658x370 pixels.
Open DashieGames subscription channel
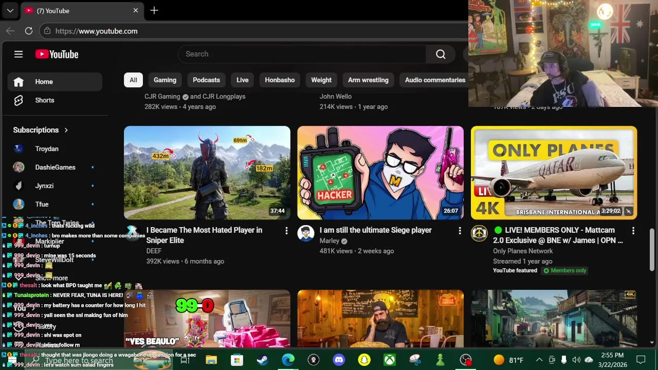(55, 167)
